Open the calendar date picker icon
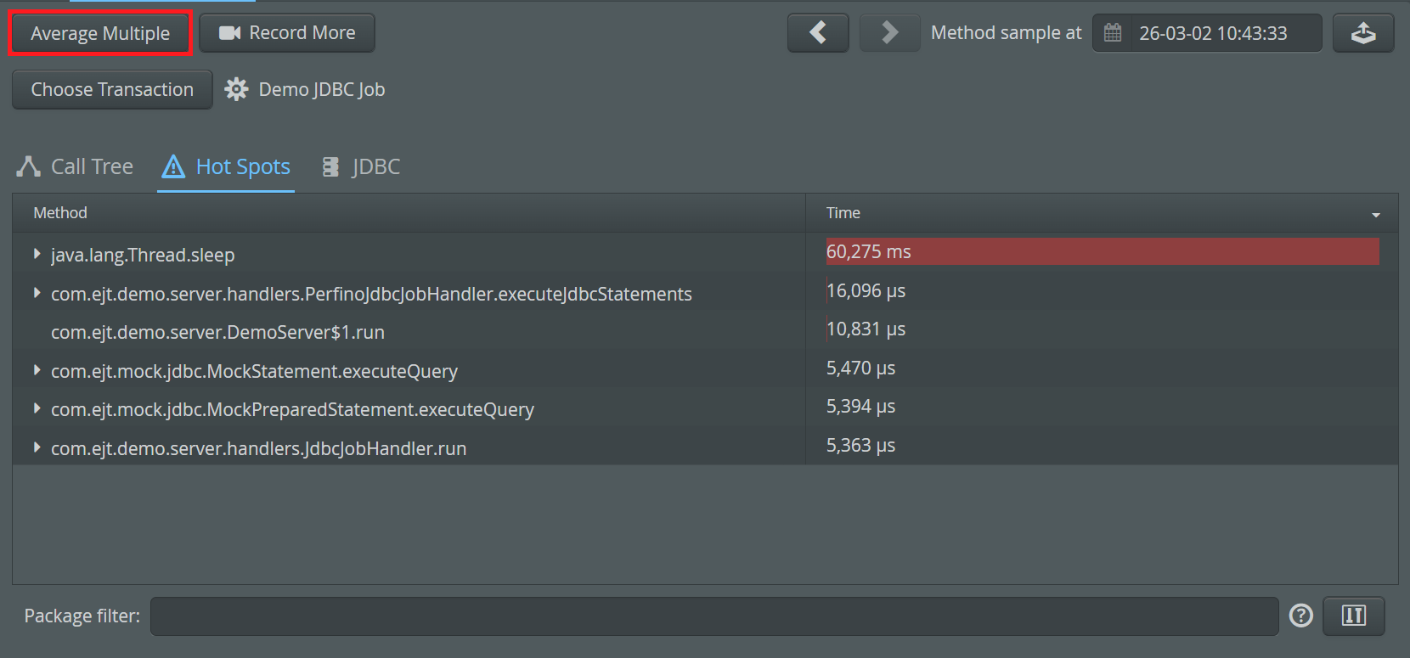This screenshot has height=658, width=1410. (1113, 33)
